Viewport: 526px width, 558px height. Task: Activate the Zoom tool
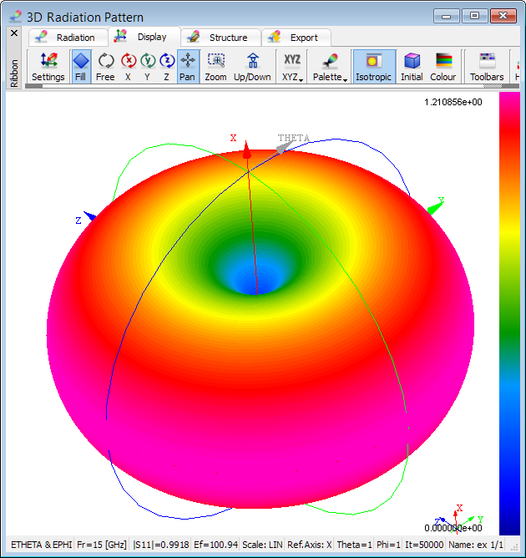coord(215,67)
